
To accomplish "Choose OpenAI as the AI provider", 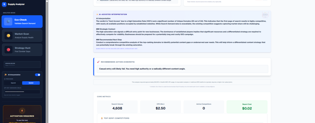I will [x=13, y=83].
